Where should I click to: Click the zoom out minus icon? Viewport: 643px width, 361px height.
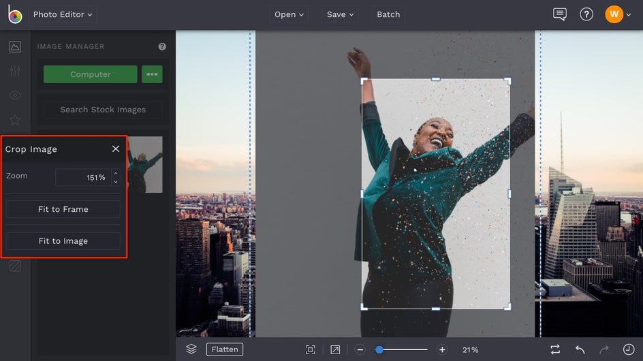tap(360, 349)
